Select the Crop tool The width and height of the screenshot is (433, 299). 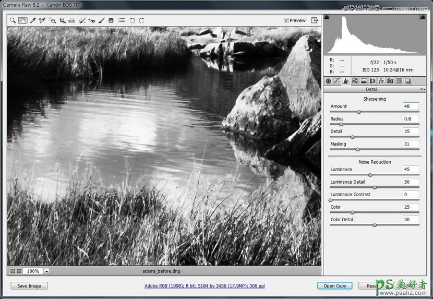tap(62, 21)
